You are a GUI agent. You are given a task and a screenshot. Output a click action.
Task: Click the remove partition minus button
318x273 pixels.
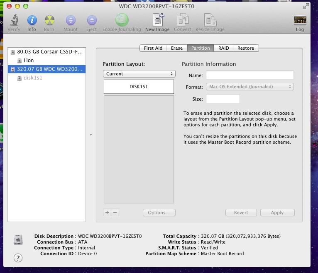pyautogui.click(x=115, y=213)
